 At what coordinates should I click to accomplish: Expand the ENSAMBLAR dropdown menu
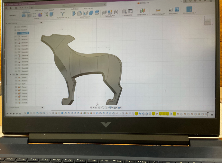point(110,16)
